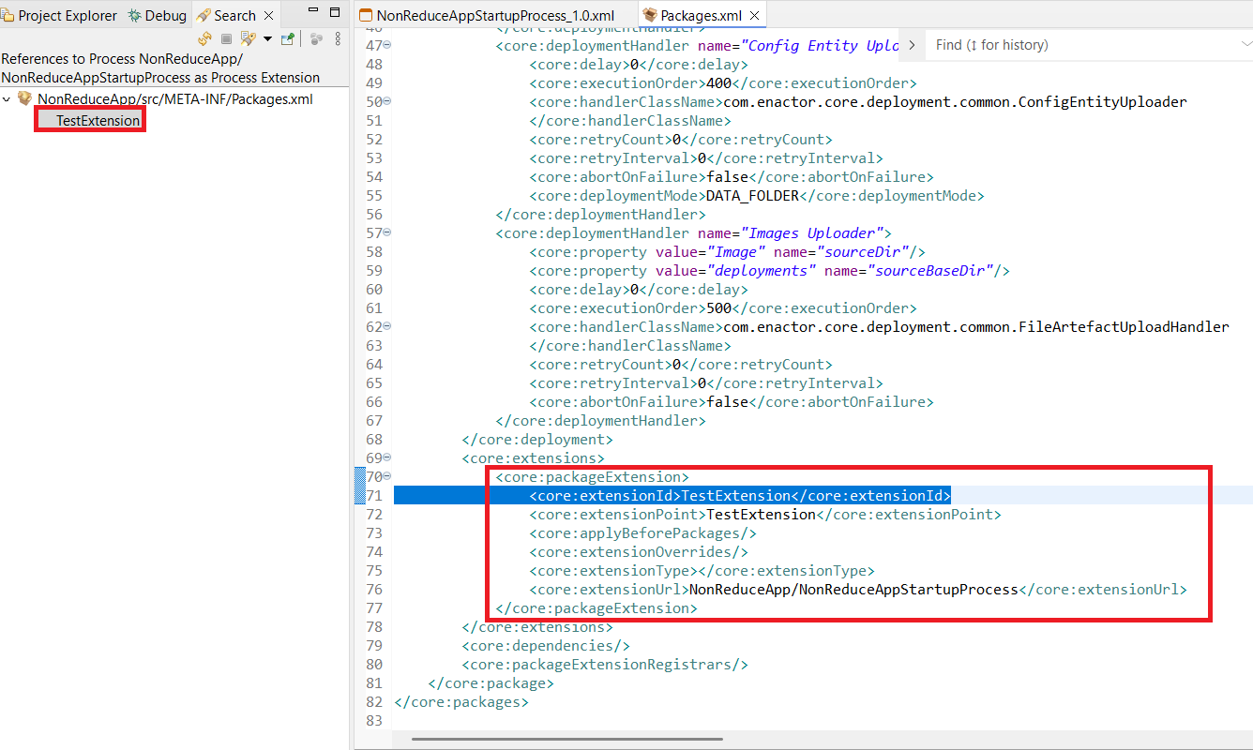Select the TestExtension search match
This screenshot has height=750, width=1253.
click(98, 121)
